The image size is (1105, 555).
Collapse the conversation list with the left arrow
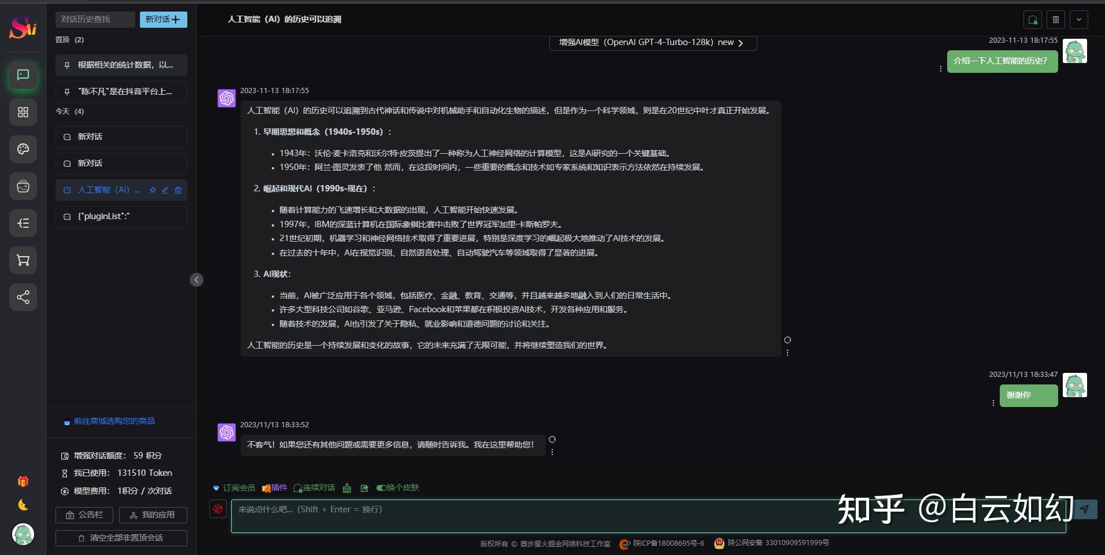(x=197, y=279)
